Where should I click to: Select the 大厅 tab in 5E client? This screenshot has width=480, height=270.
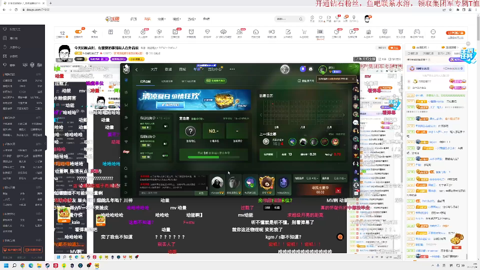point(154,70)
